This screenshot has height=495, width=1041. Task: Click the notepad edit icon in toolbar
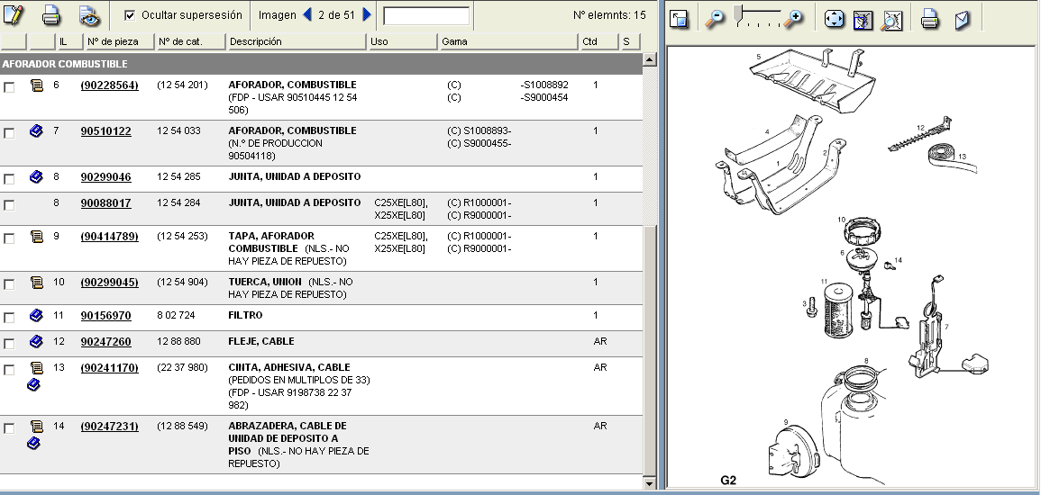[x=14, y=15]
